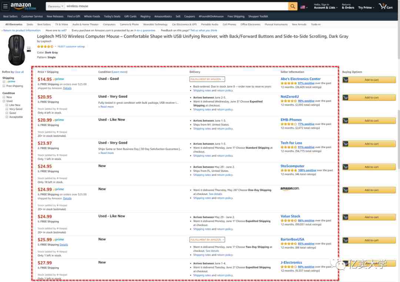
Task: Open the Condition Learn more link
Action: pyautogui.click(x=120, y=72)
